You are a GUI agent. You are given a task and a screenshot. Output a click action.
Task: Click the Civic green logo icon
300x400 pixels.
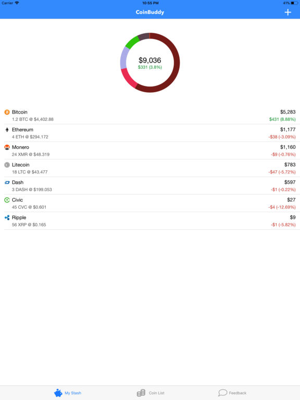tap(7, 200)
